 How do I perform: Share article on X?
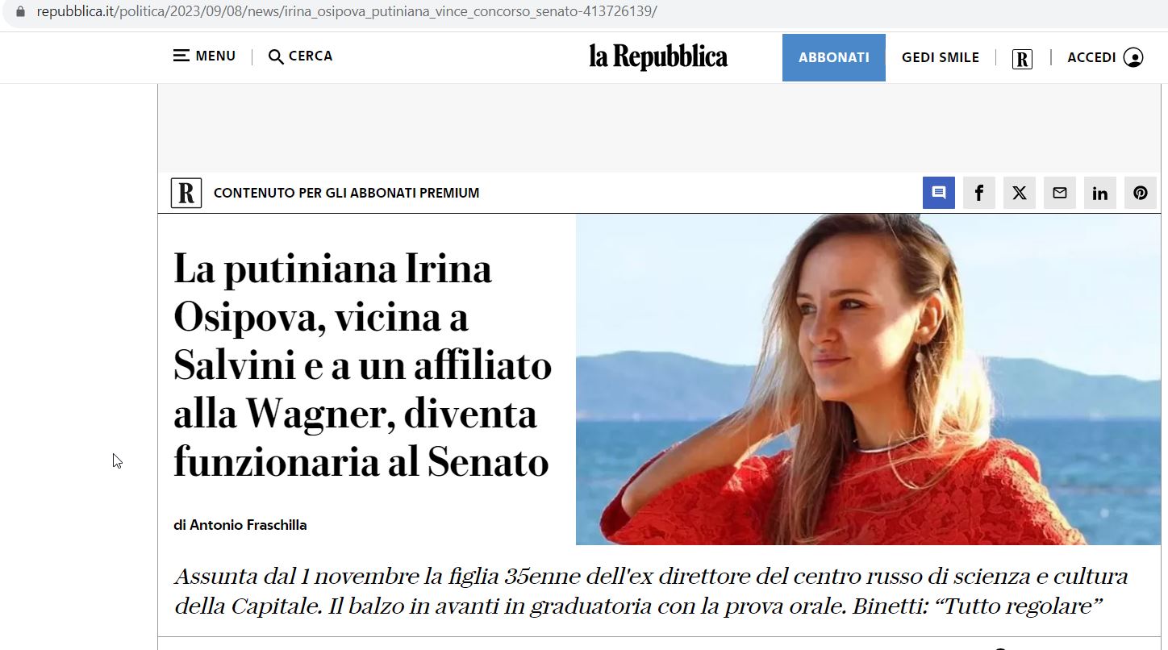[x=1020, y=193]
